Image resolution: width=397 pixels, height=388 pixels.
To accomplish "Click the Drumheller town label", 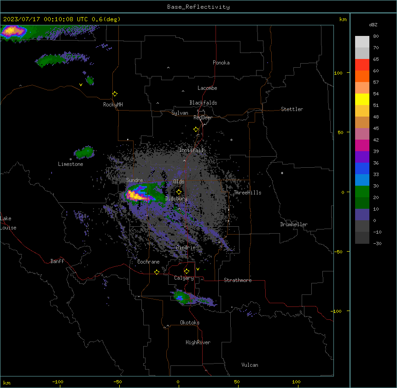I will [x=294, y=224].
